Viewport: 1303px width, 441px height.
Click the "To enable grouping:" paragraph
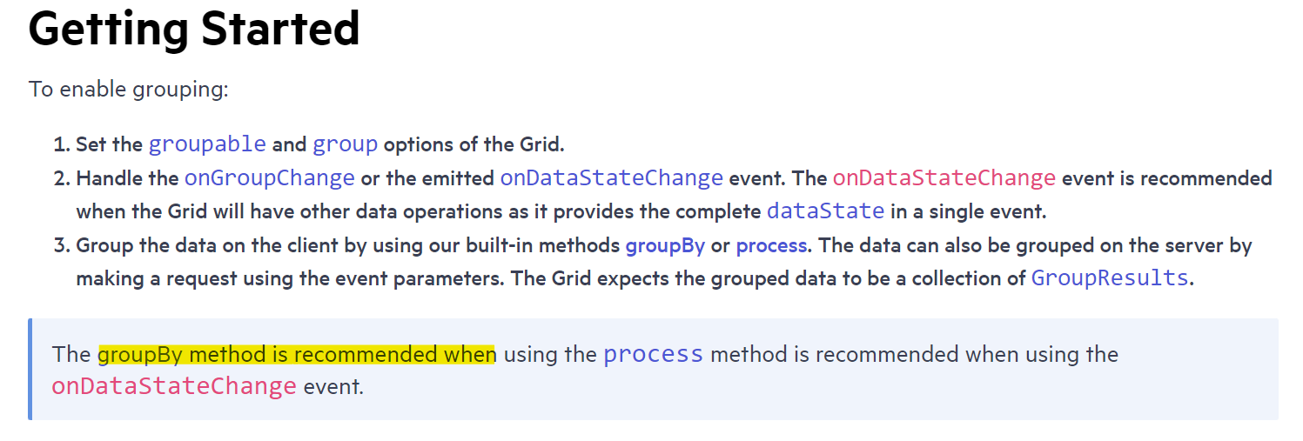(x=129, y=89)
